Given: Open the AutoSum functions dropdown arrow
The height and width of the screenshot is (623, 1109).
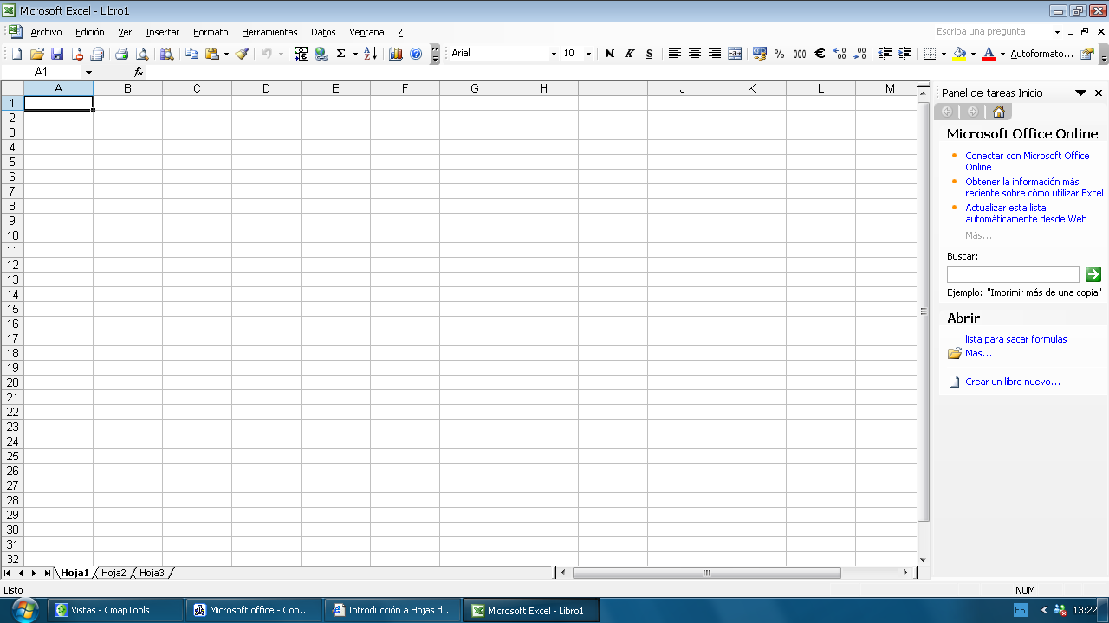Looking at the screenshot, I should 355,54.
